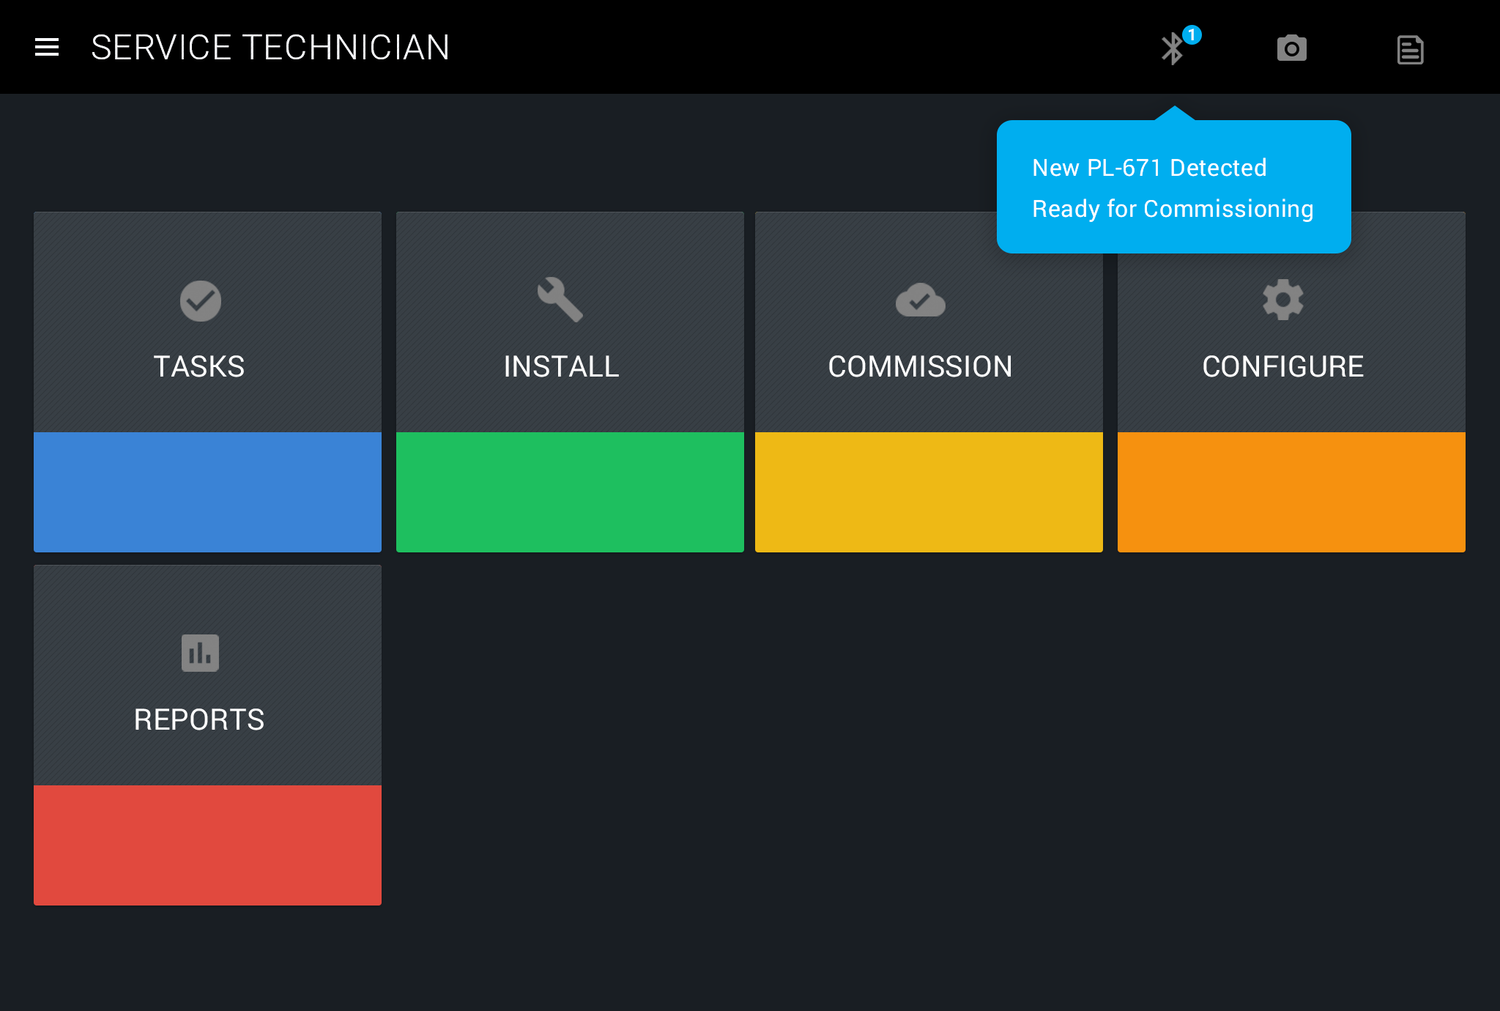
Task: Click the Bluetooth icon in header
Action: pyautogui.click(x=1172, y=49)
